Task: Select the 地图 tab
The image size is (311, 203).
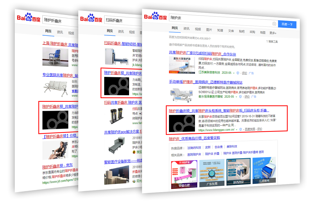Action: [x=263, y=32]
